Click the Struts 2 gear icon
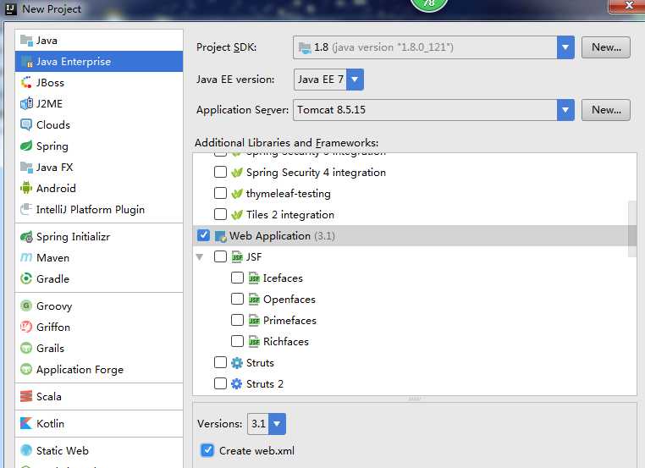This screenshot has width=645, height=468. tap(237, 383)
